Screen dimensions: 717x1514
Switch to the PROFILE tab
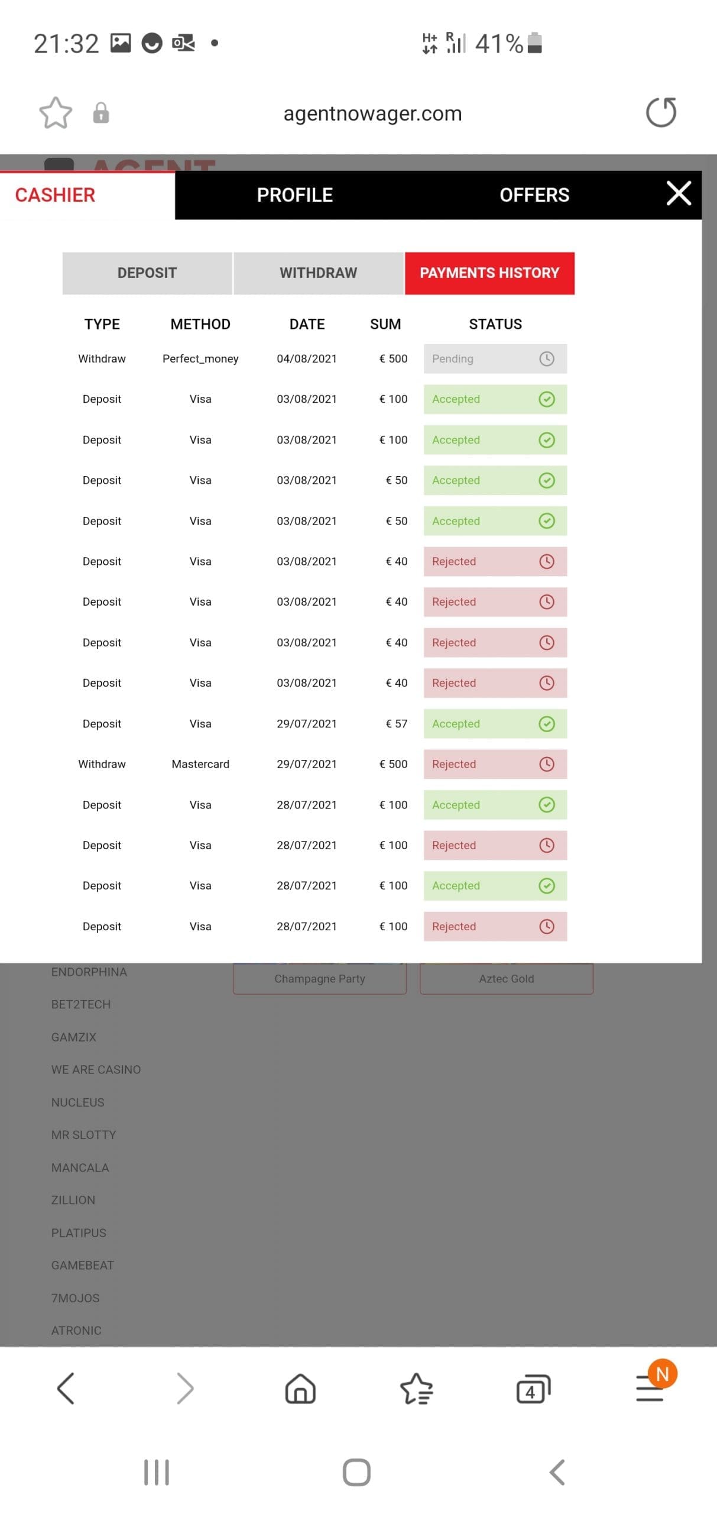[x=294, y=195]
